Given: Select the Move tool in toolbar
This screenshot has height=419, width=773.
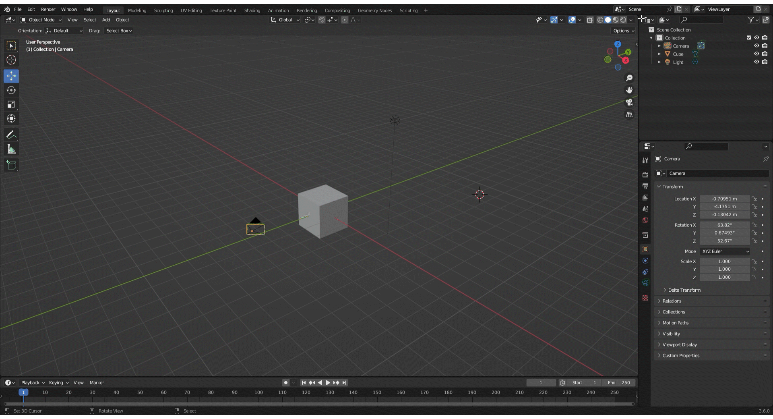Looking at the screenshot, I should pos(11,76).
